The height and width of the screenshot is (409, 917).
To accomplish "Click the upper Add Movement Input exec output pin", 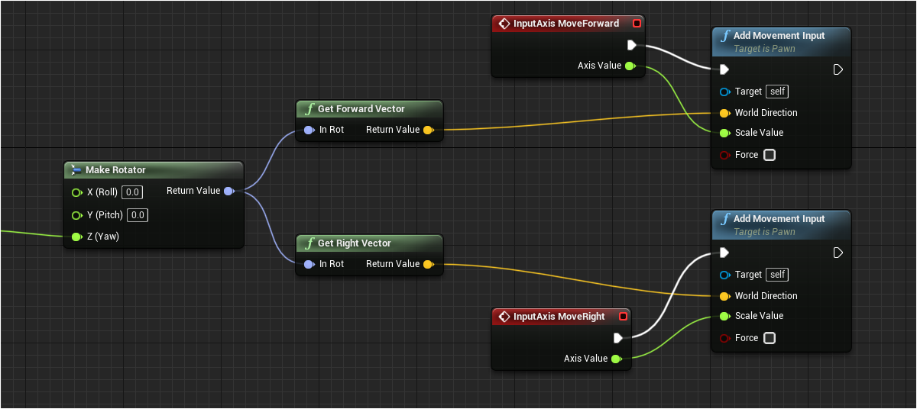I will pos(838,69).
